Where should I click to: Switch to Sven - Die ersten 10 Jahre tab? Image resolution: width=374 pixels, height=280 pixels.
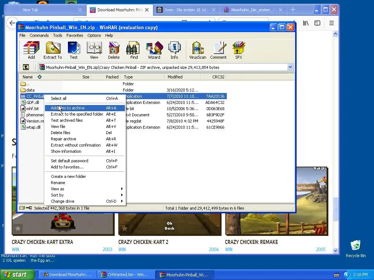pos(186,10)
